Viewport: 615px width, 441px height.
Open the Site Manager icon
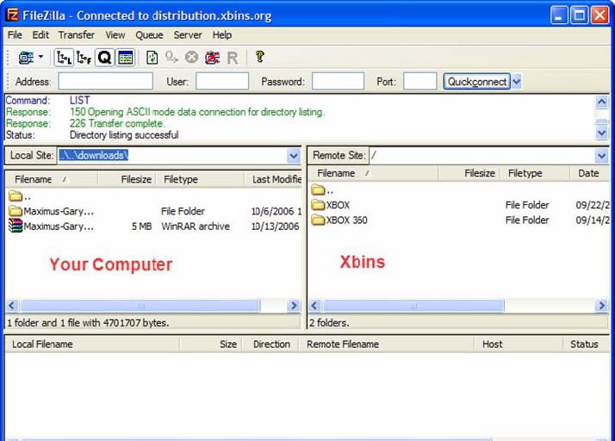25,58
